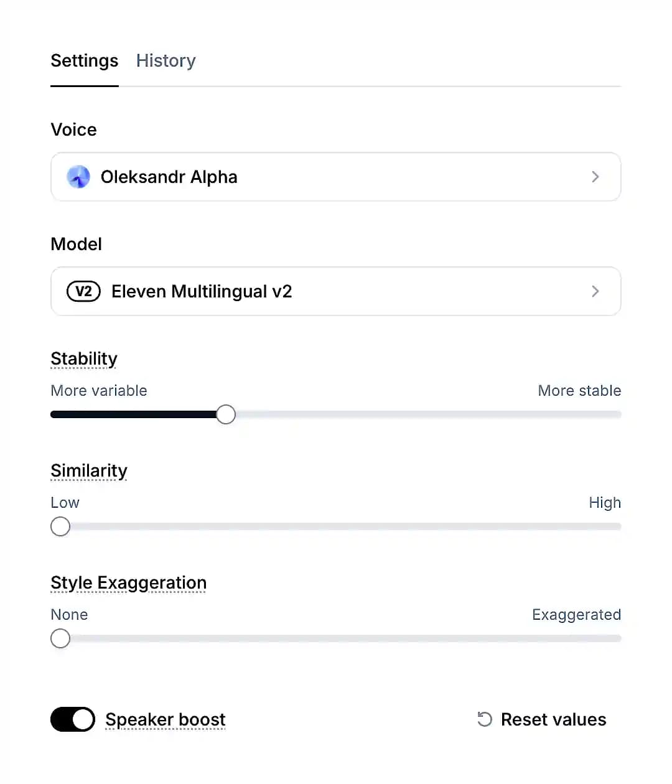Image resolution: width=672 pixels, height=784 pixels.
Task: Click the Reset values button
Action: click(x=553, y=719)
